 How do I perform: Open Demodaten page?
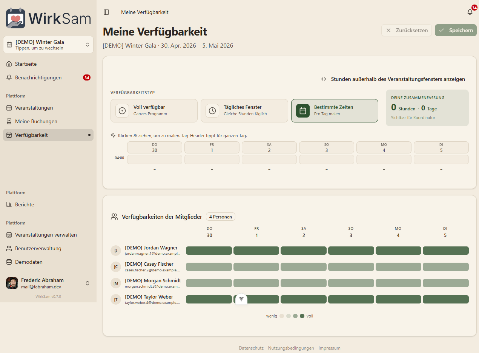[x=48, y=262]
